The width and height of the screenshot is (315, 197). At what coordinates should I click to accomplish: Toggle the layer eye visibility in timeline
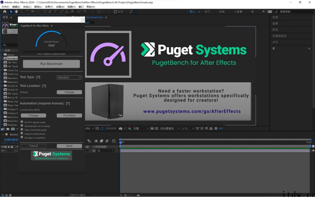point(3,151)
